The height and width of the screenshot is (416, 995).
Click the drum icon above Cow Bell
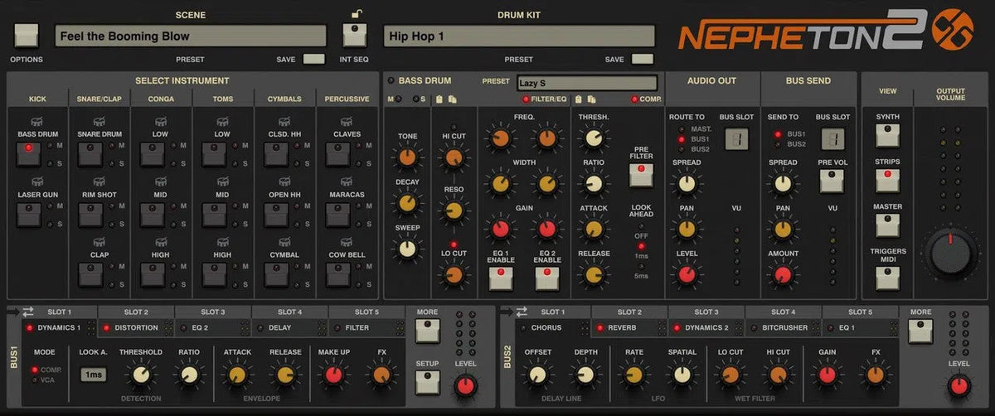(346, 243)
